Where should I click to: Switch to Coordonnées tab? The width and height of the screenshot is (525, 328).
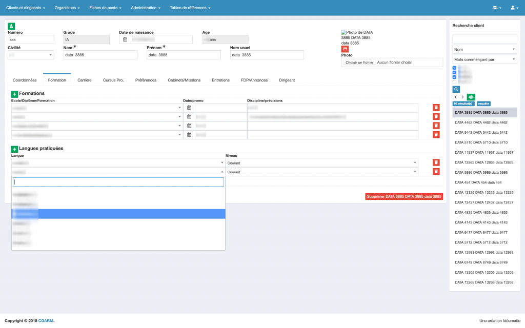click(25, 80)
